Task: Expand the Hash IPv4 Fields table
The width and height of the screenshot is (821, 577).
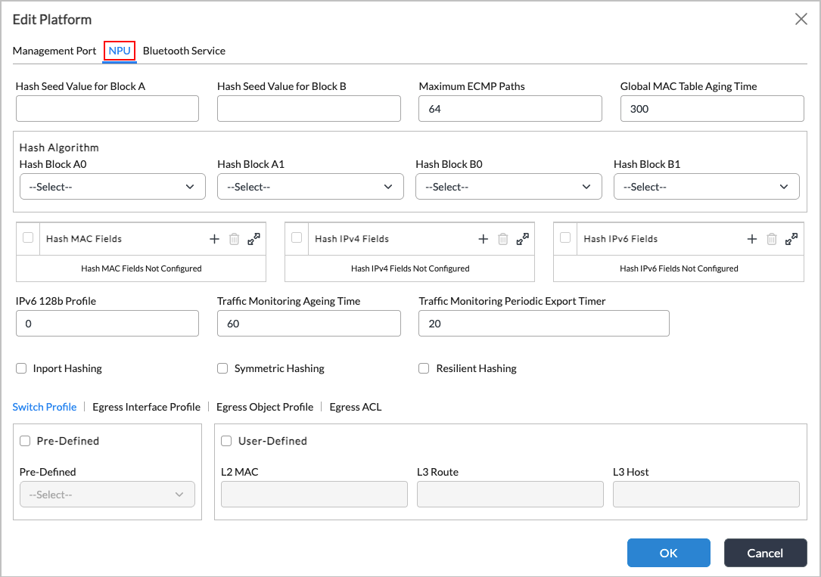Action: [x=523, y=239]
